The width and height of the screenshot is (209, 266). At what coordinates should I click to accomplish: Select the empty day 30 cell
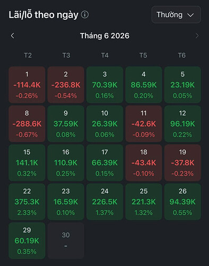click(66, 240)
